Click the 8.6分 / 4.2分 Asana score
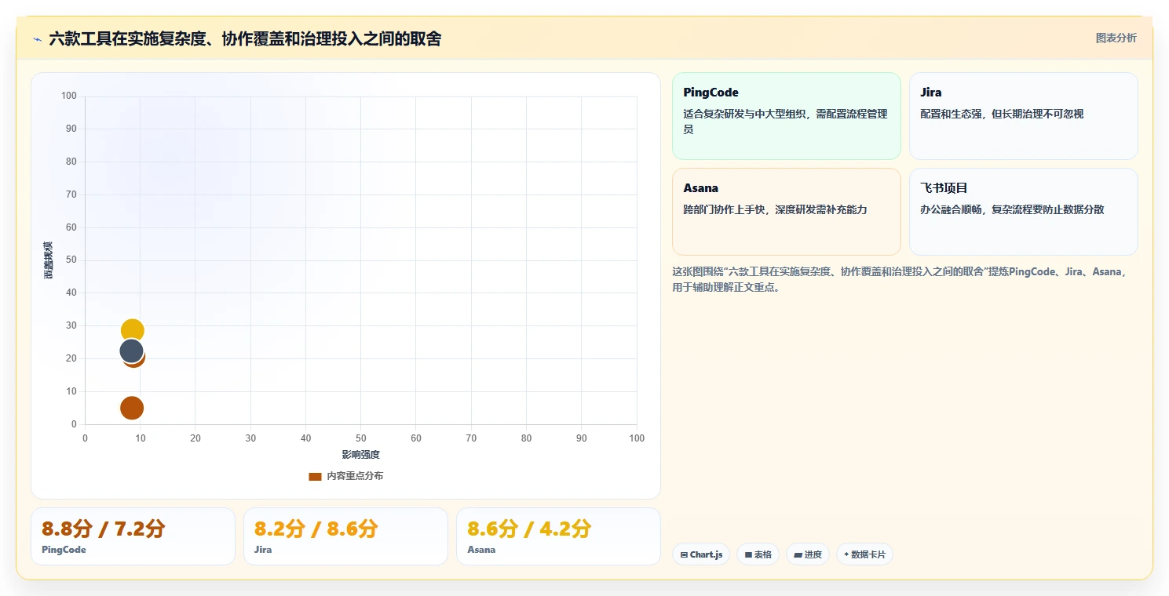 point(529,529)
